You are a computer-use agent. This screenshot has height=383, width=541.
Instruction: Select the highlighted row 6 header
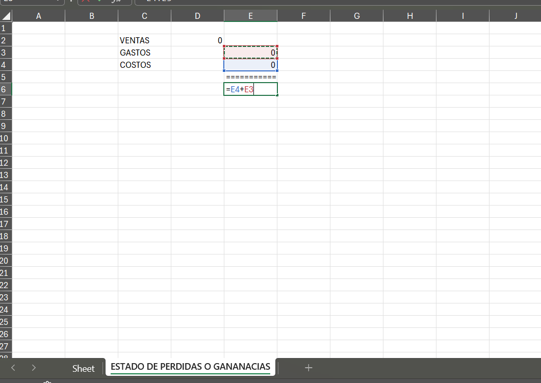coord(6,89)
